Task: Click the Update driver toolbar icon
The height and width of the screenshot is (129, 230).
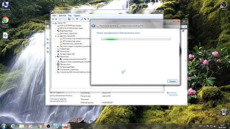Action: (82, 19)
